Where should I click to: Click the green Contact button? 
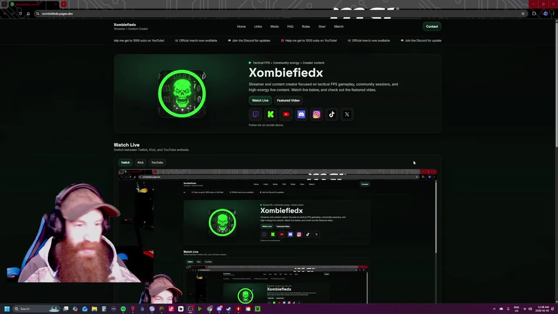(x=432, y=26)
